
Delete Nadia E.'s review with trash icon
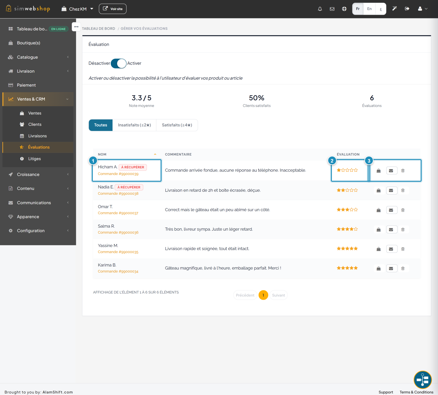tap(403, 190)
